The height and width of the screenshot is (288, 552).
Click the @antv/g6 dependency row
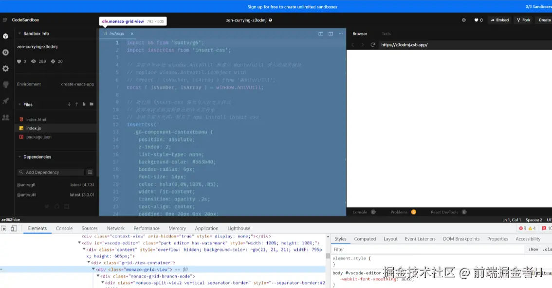tap(55, 184)
